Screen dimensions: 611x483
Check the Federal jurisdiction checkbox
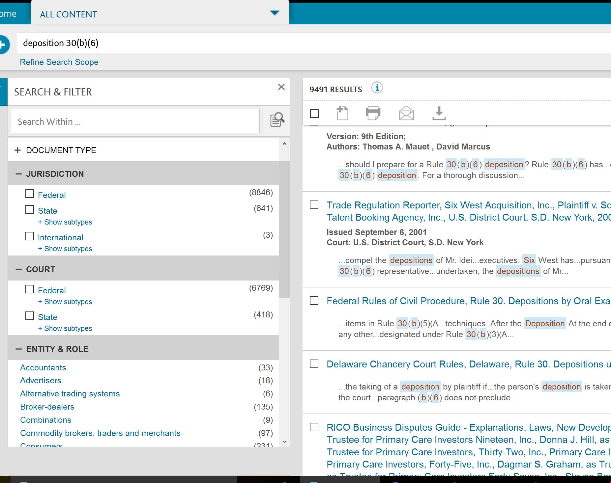(x=30, y=194)
